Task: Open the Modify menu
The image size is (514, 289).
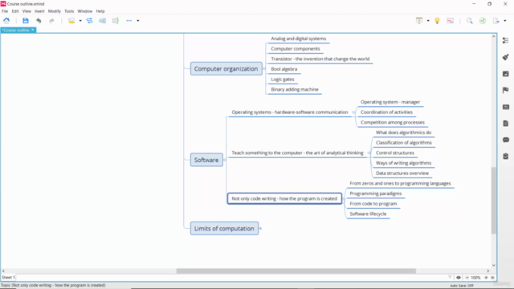Action: tap(55, 11)
